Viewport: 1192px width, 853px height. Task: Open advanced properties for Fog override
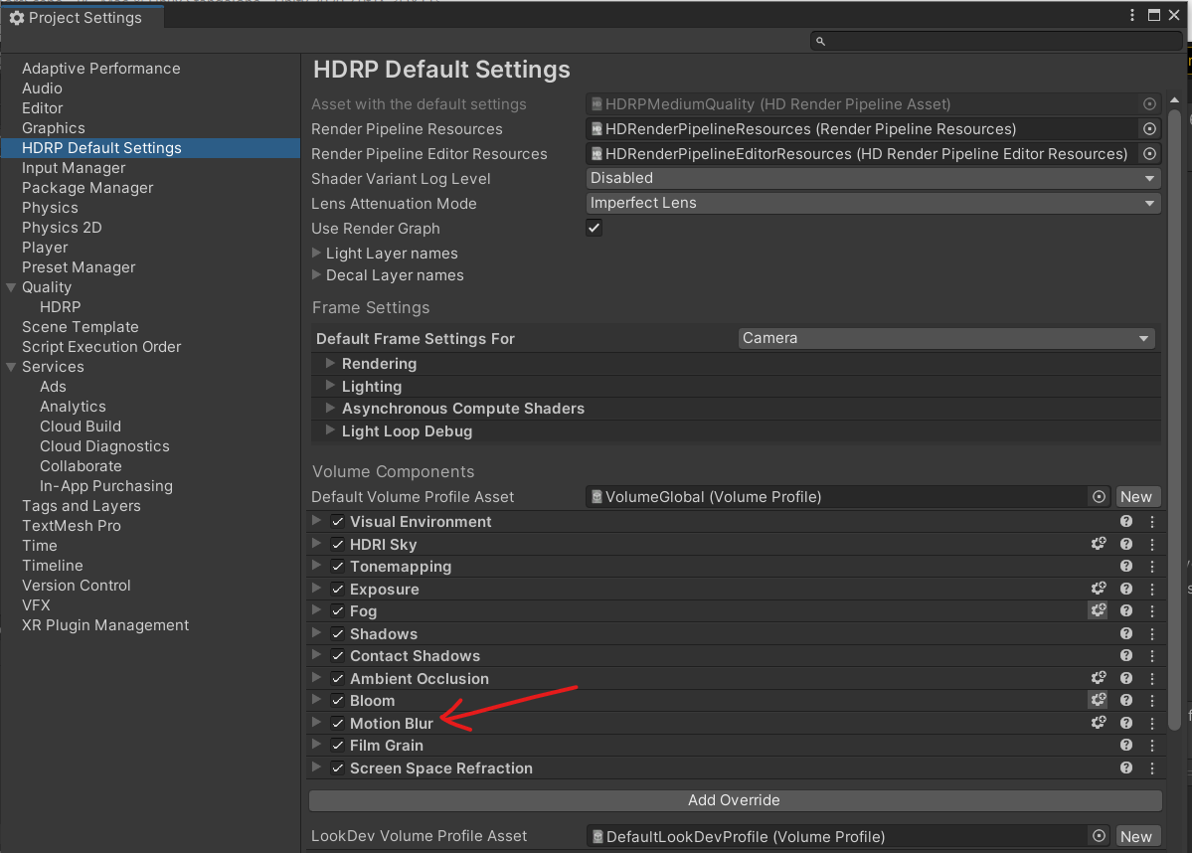(x=1098, y=611)
